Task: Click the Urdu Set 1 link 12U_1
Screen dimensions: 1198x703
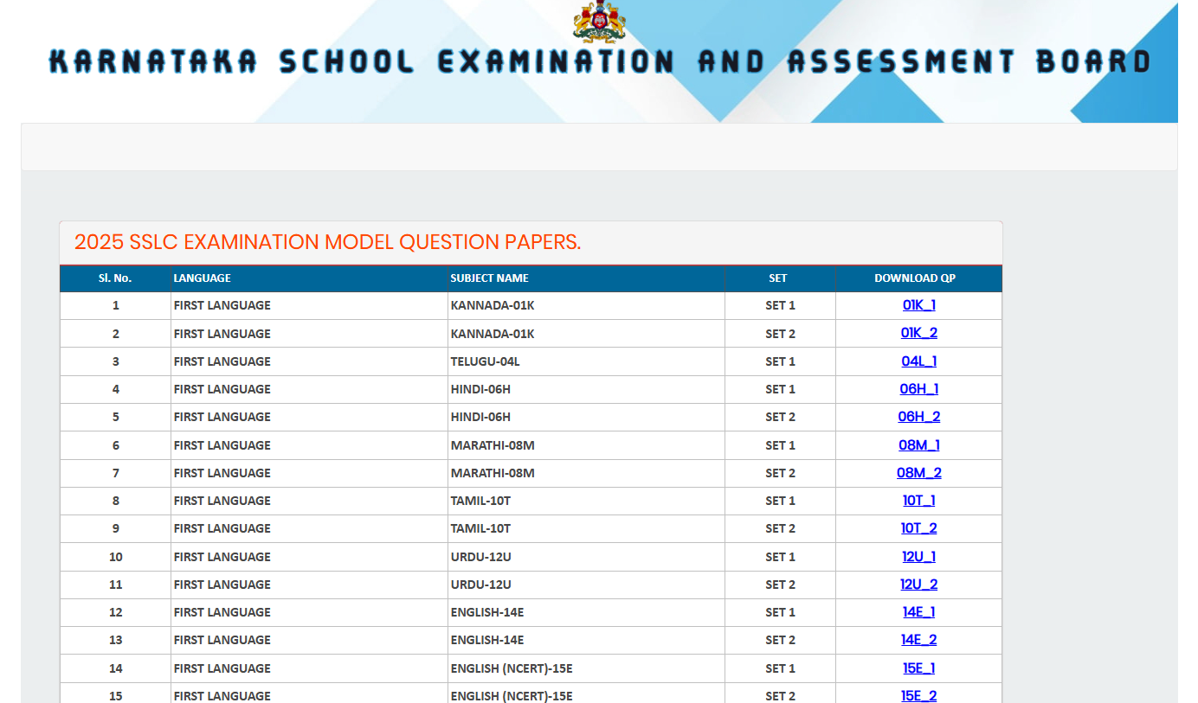Action: (918, 556)
